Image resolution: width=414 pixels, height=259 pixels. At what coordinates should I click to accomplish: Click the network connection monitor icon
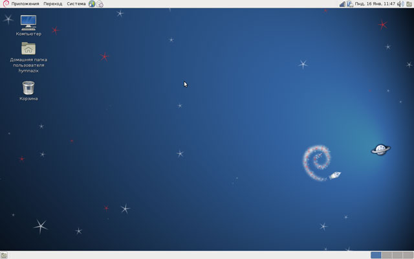(350, 4)
